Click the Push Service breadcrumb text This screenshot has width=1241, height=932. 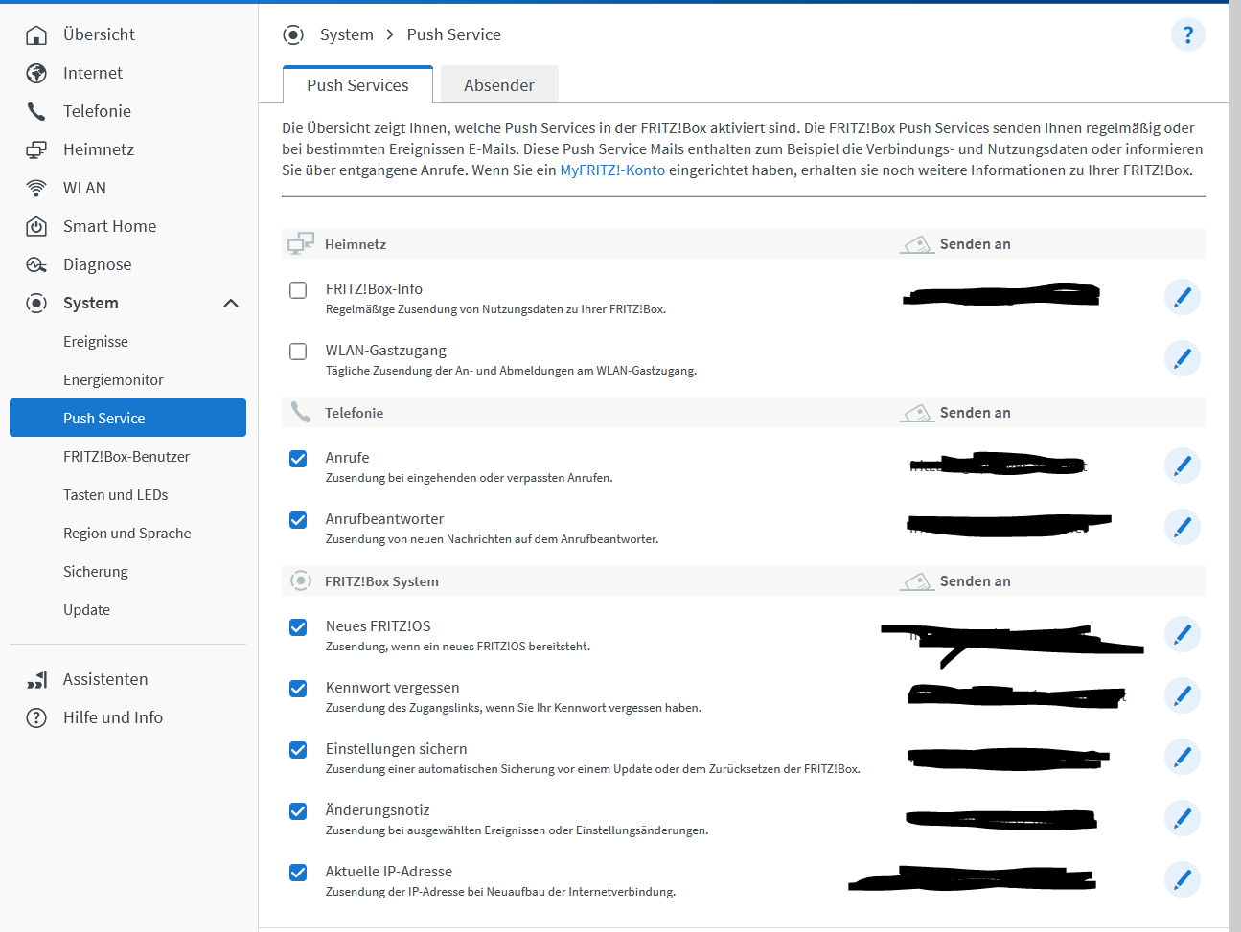pyautogui.click(x=454, y=34)
